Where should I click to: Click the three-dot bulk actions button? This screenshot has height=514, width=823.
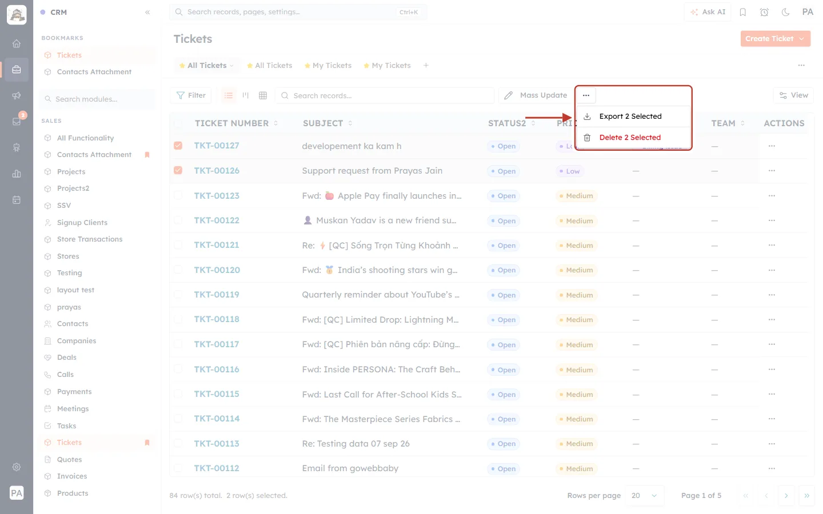(x=586, y=95)
